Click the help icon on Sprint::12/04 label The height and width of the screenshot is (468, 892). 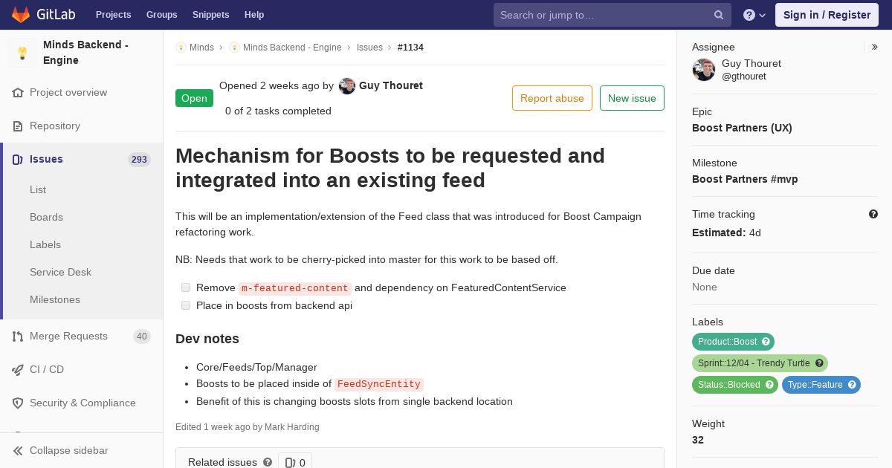[819, 363]
